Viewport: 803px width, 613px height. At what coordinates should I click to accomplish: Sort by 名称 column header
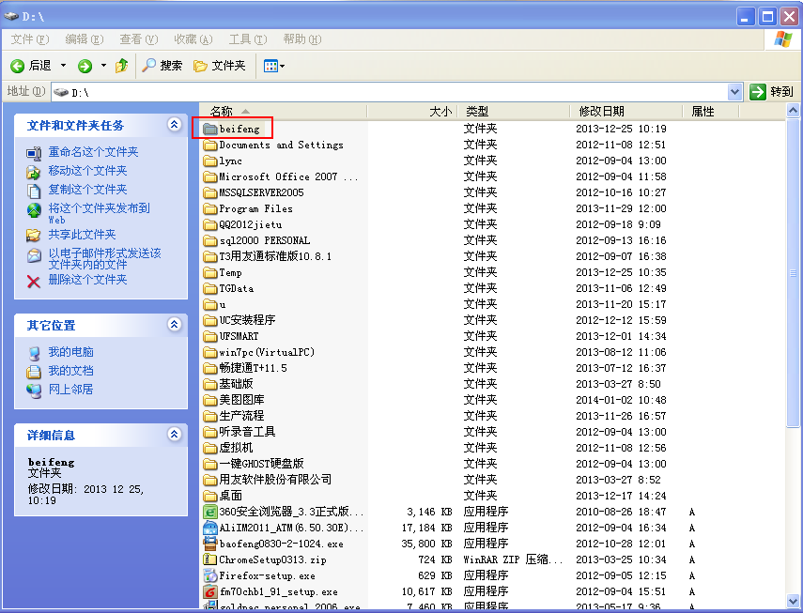click(283, 111)
